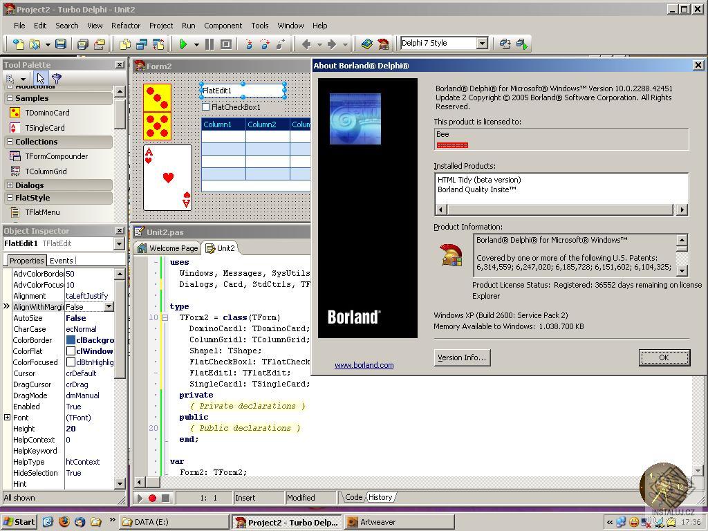The height and width of the screenshot is (531, 708).
Task: Click the macro record red circle icon
Action: [x=153, y=498]
